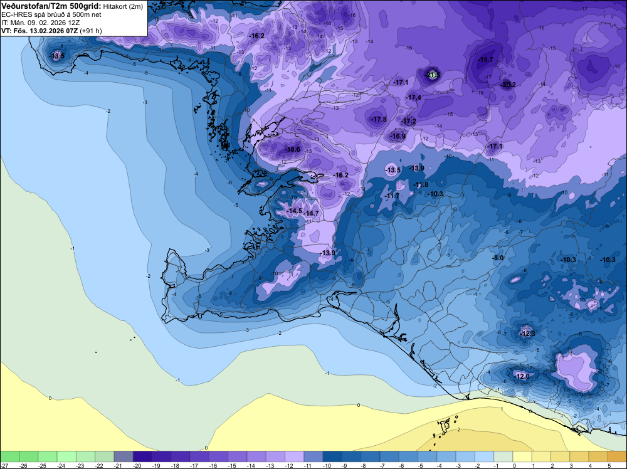The image size is (627, 469).
Task: Click the legend color swatch for -1
Action: (x=503, y=456)
